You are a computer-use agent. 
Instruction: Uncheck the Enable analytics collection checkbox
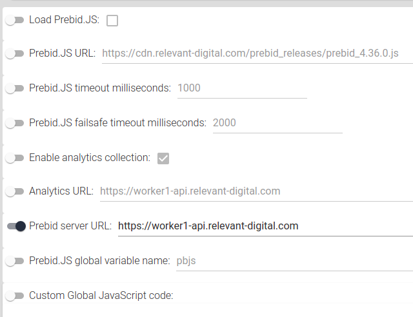point(163,158)
